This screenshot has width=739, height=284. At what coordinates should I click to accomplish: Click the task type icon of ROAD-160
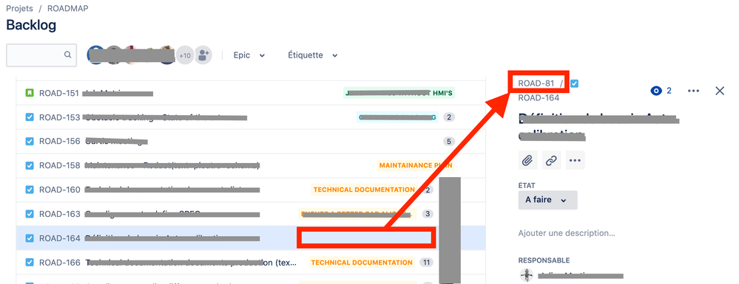tap(30, 190)
